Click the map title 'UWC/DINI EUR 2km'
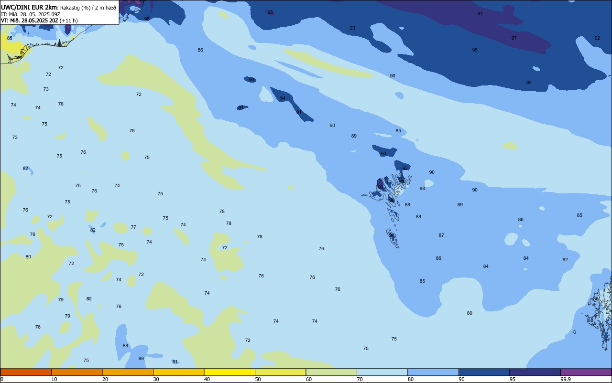612x383 pixels. (x=29, y=7)
